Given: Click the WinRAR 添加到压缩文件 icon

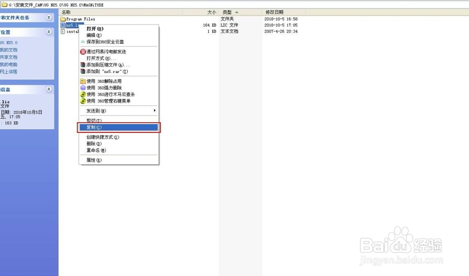Looking at the screenshot, I should [x=83, y=65].
